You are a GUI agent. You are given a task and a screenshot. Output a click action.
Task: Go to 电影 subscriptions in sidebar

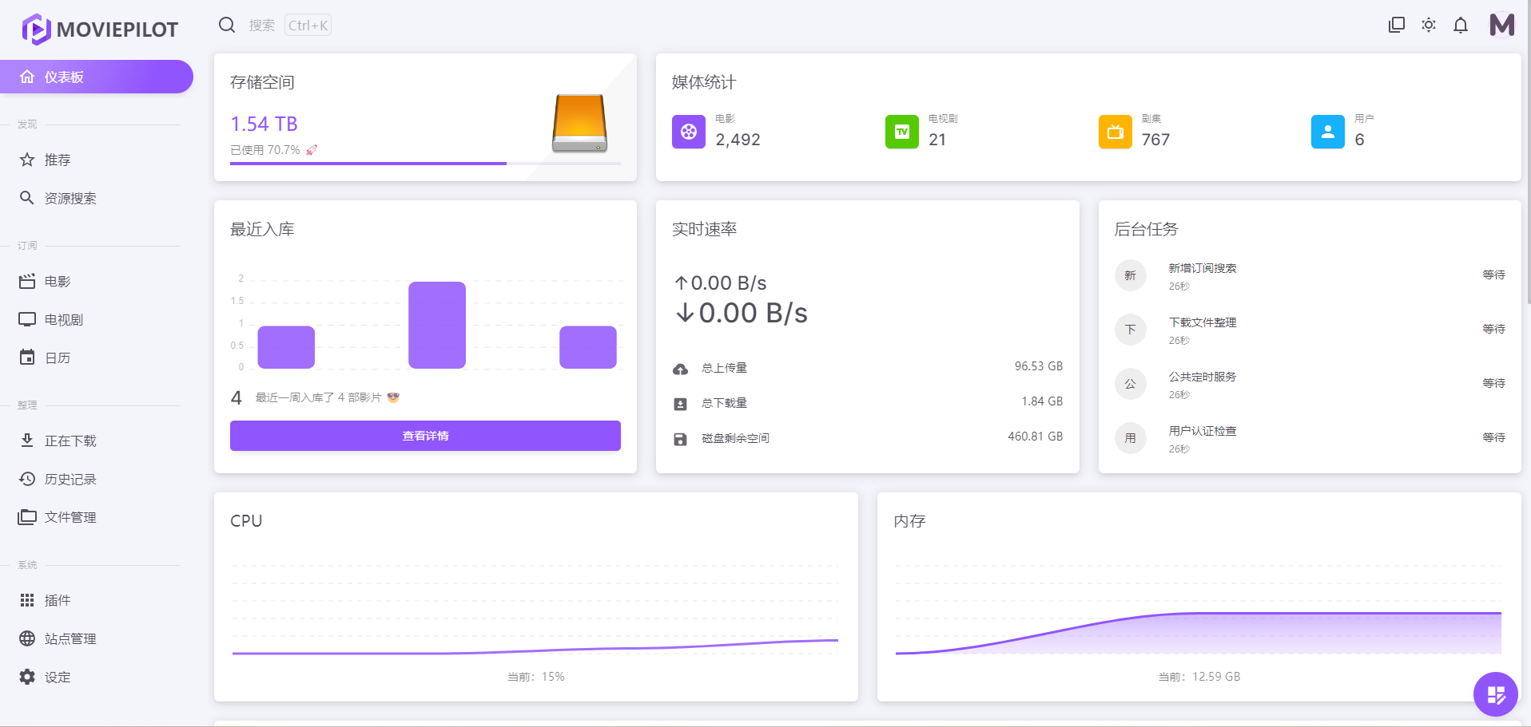click(x=96, y=281)
